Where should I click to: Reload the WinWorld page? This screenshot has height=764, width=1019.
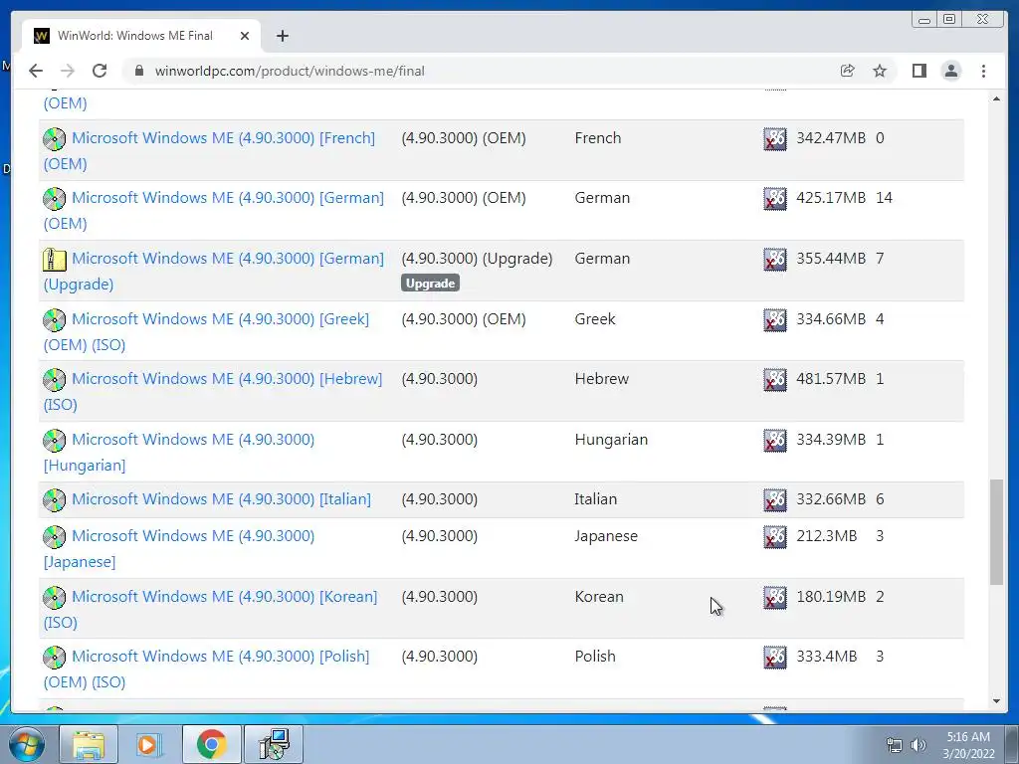coord(100,71)
